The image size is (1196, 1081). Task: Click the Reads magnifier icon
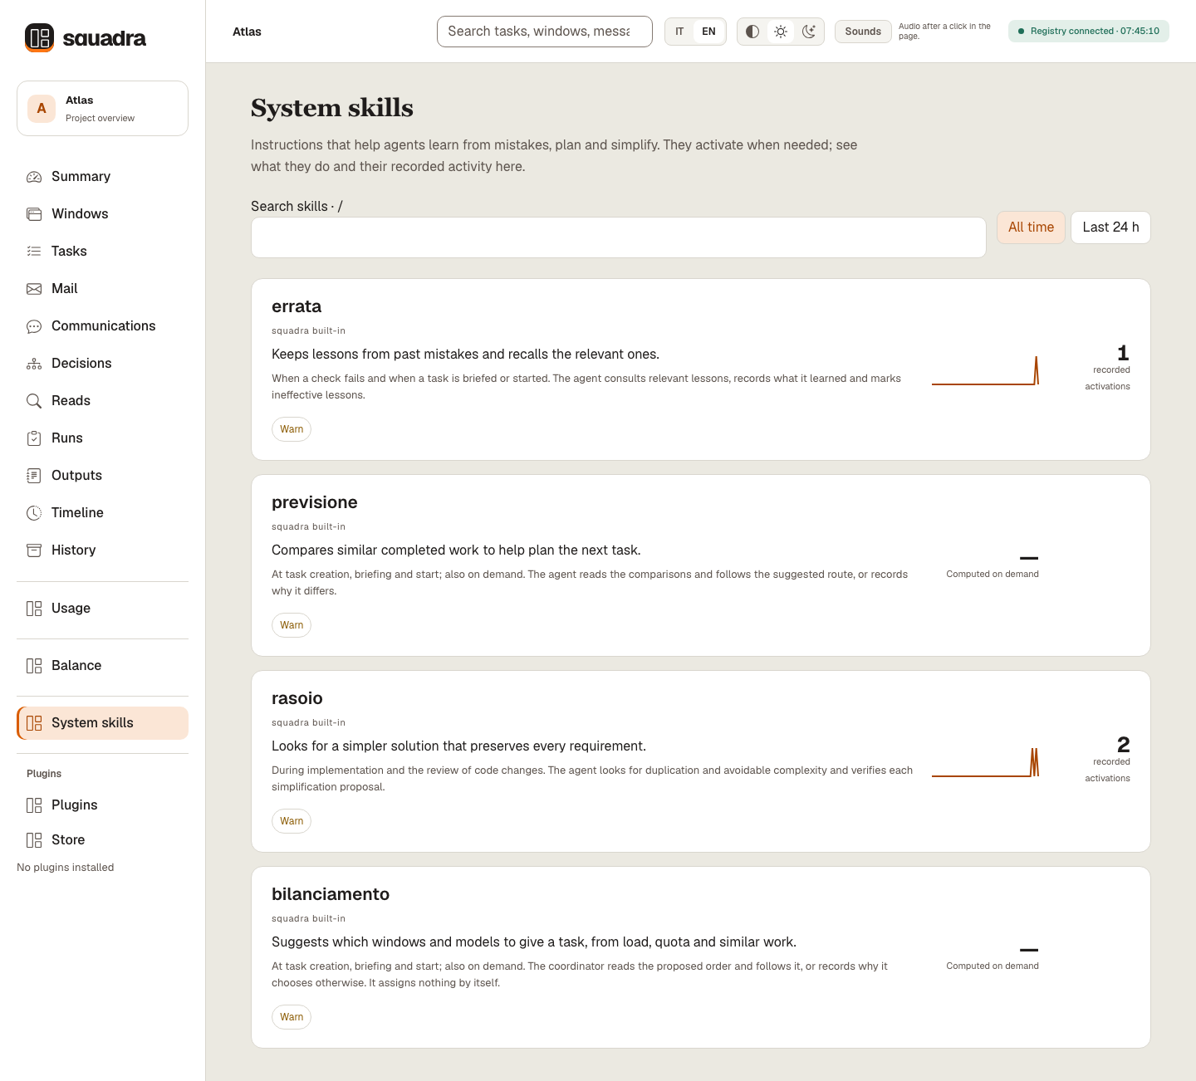click(x=34, y=401)
